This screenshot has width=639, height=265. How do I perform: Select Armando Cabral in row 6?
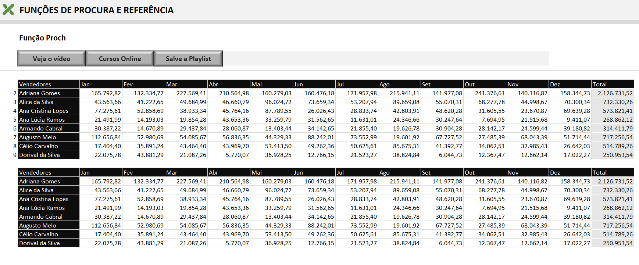pyautogui.click(x=49, y=128)
